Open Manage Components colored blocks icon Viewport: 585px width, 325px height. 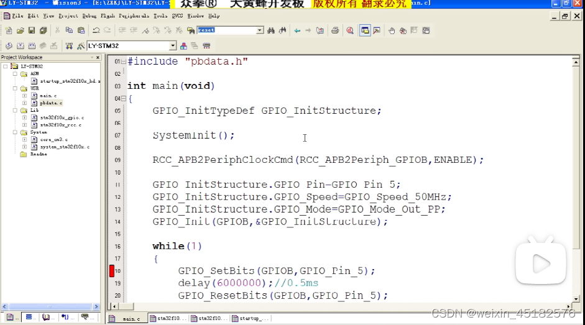tap(183, 46)
